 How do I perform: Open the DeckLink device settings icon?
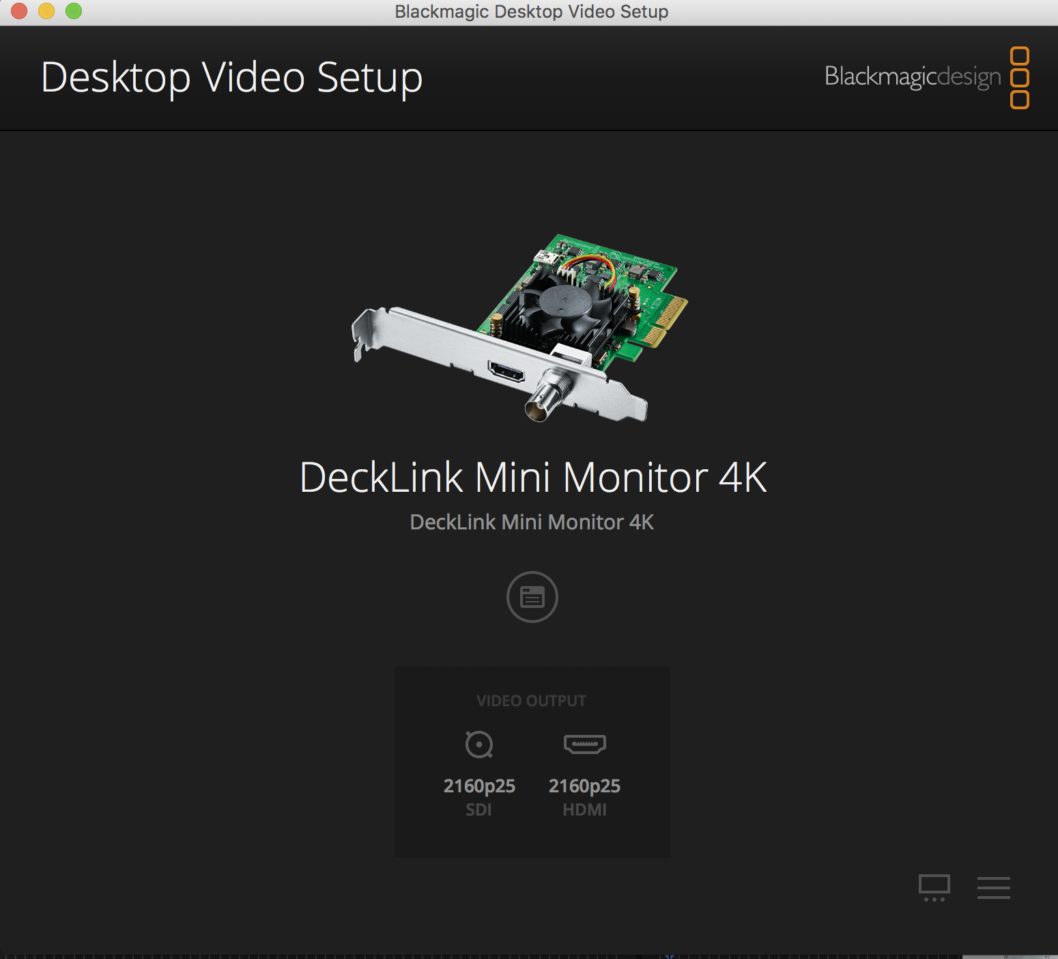pos(532,597)
